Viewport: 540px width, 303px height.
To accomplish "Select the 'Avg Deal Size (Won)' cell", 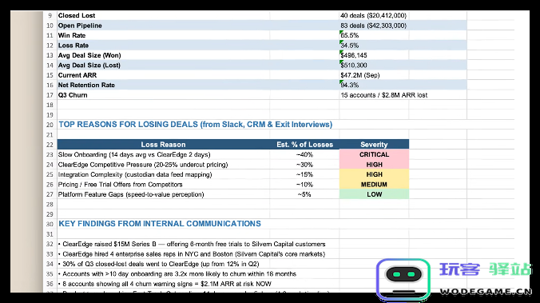I will click(163, 55).
